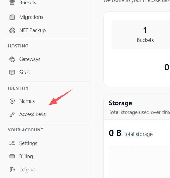The image size is (170, 178).
Task: Click the Logout door icon
Action: pyautogui.click(x=12, y=170)
